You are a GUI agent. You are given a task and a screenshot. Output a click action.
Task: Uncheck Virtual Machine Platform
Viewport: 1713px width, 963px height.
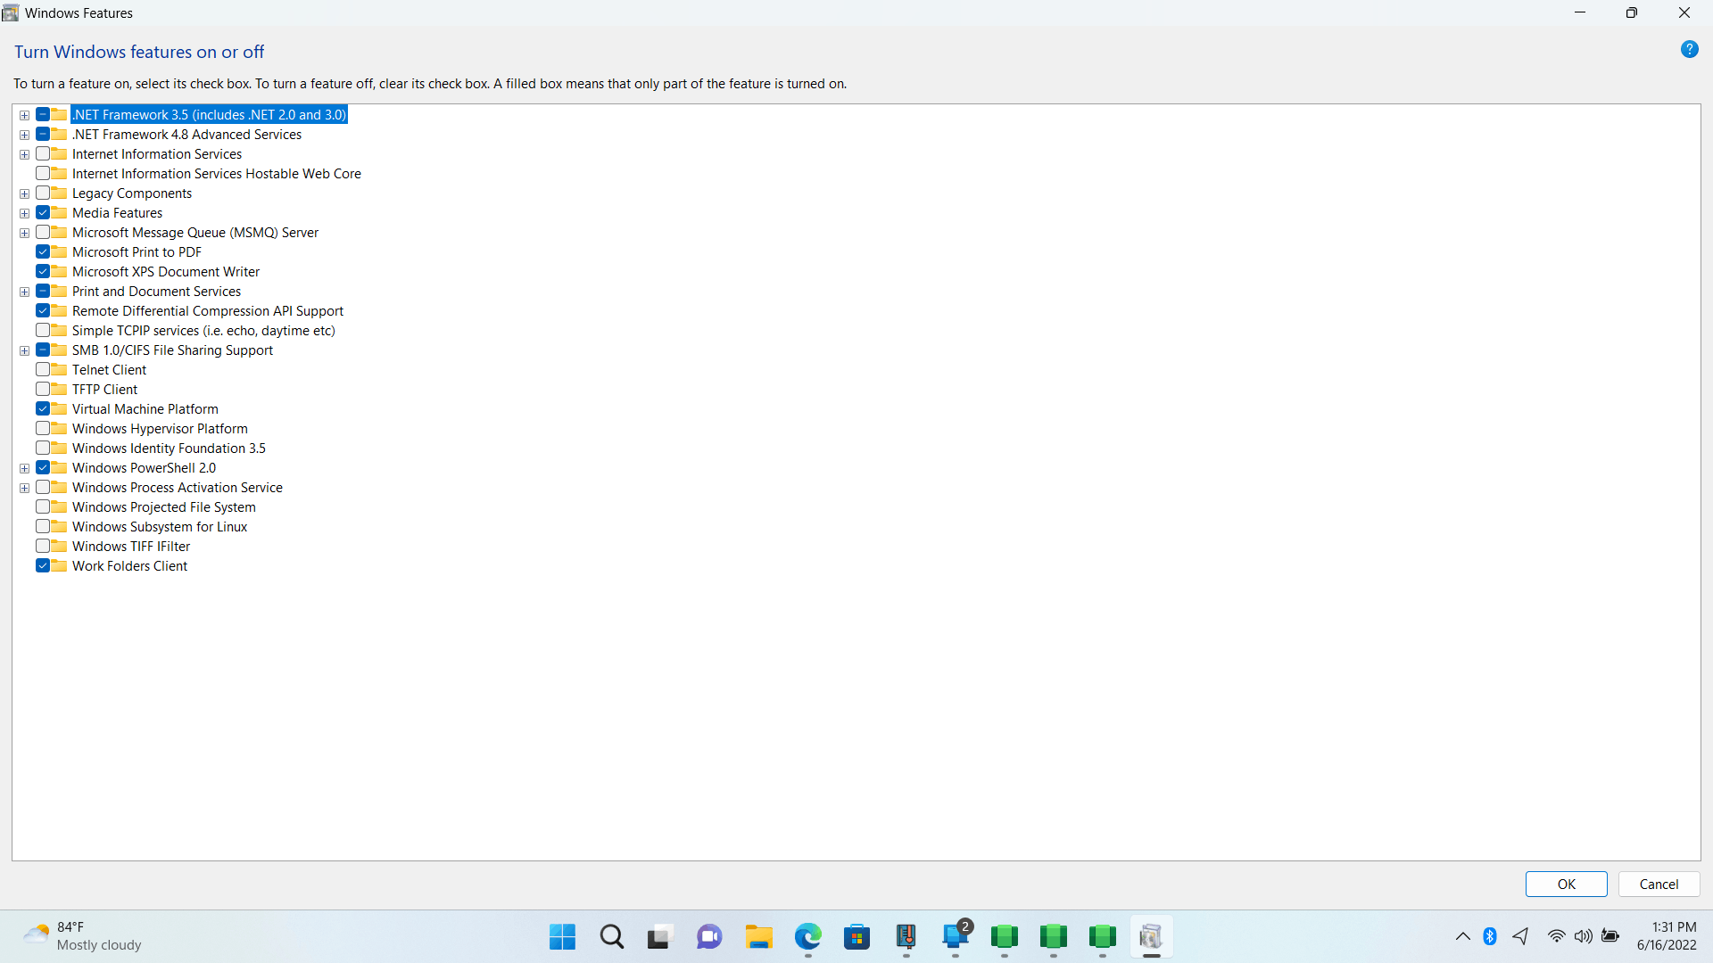[42, 408]
